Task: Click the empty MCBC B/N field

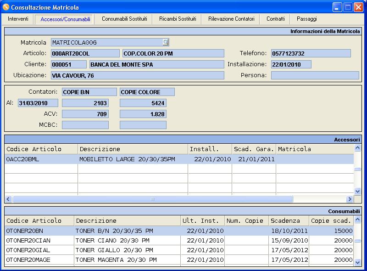Action: point(85,125)
